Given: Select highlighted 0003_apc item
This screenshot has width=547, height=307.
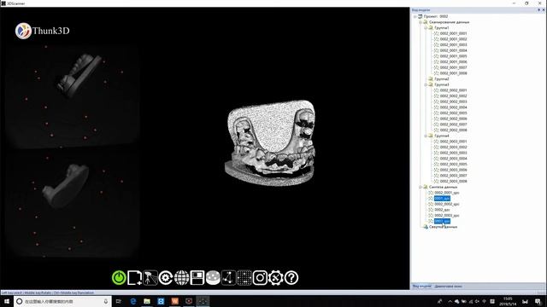Looking at the screenshot, I should (442, 221).
